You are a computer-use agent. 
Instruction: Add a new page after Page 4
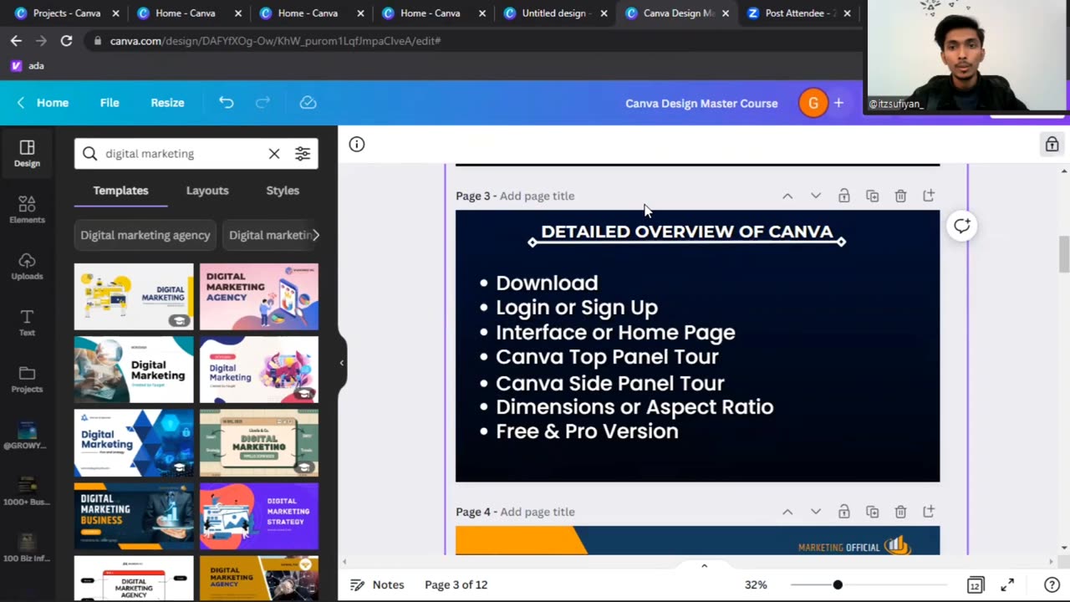tap(929, 512)
